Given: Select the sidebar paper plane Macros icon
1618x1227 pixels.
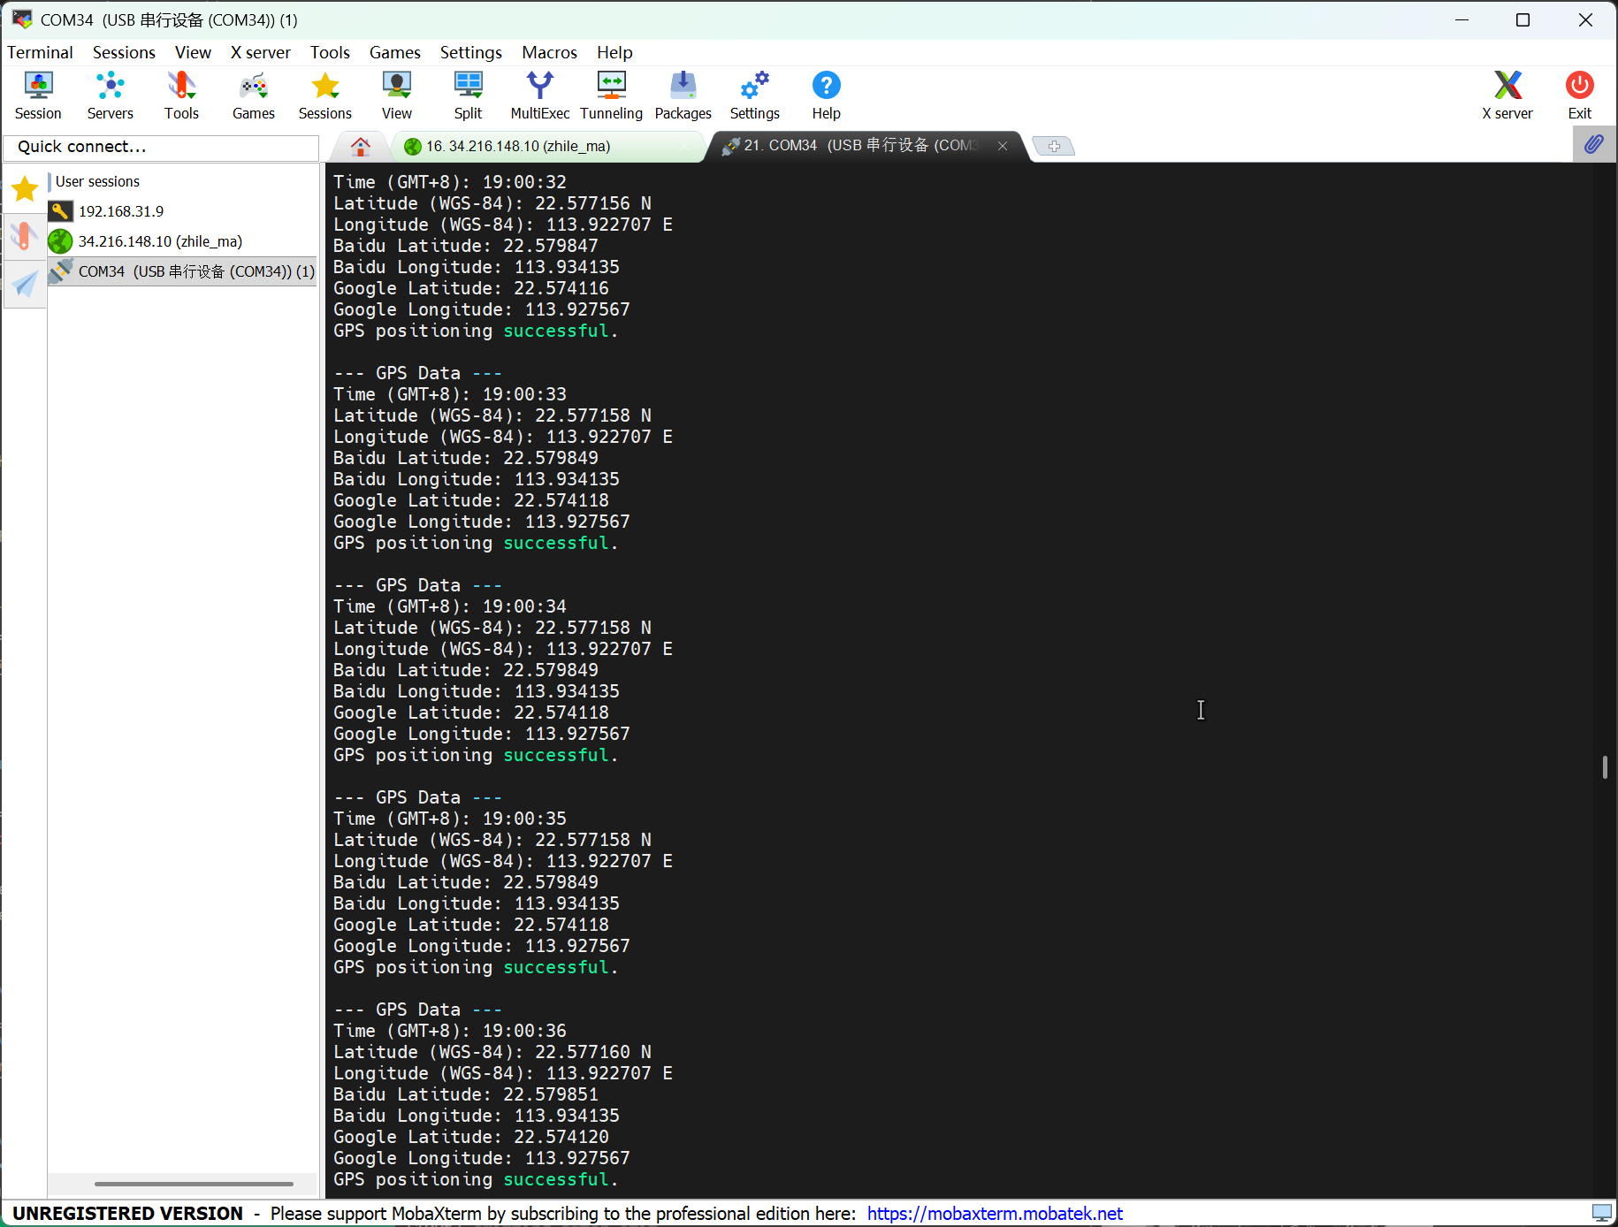Looking at the screenshot, I should (25, 284).
